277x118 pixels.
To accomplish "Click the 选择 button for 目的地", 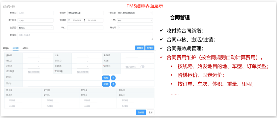I will pos(106,84).
